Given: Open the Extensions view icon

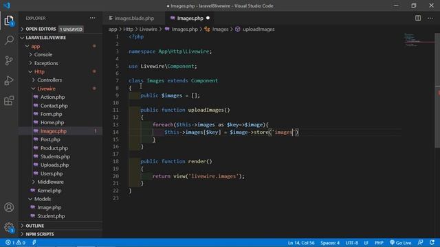Looking at the screenshot, I should [9, 101].
